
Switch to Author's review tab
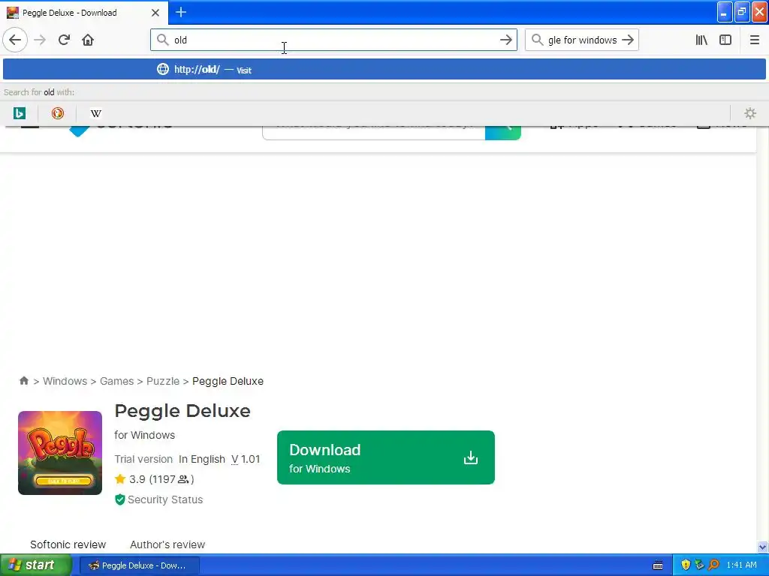pos(167,544)
